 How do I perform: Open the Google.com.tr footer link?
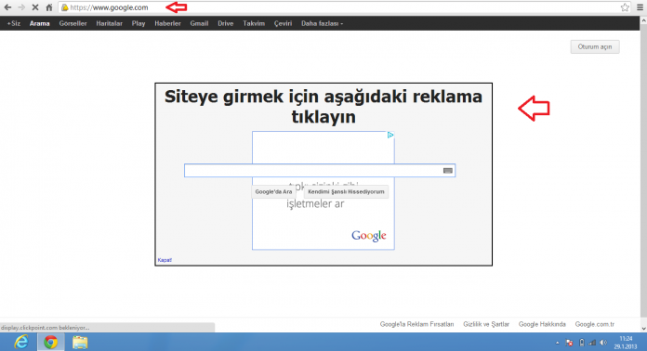tap(595, 324)
